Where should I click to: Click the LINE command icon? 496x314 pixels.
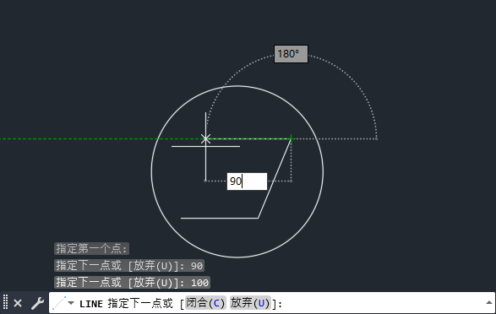[59, 303]
